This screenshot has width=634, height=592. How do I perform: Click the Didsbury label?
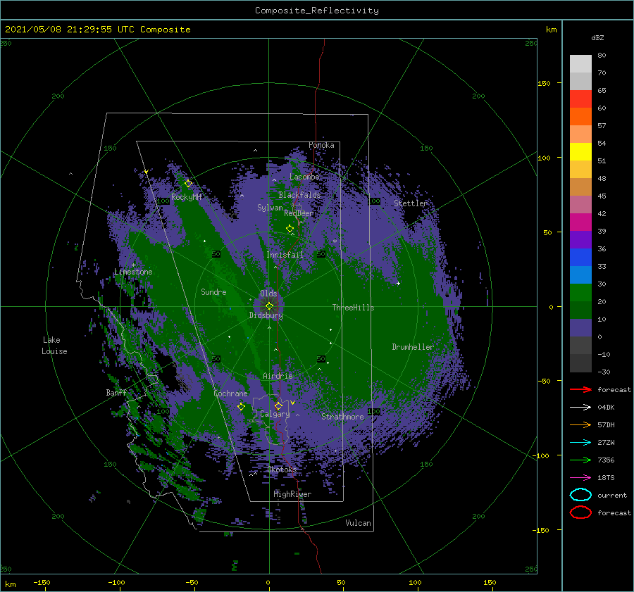tap(266, 315)
